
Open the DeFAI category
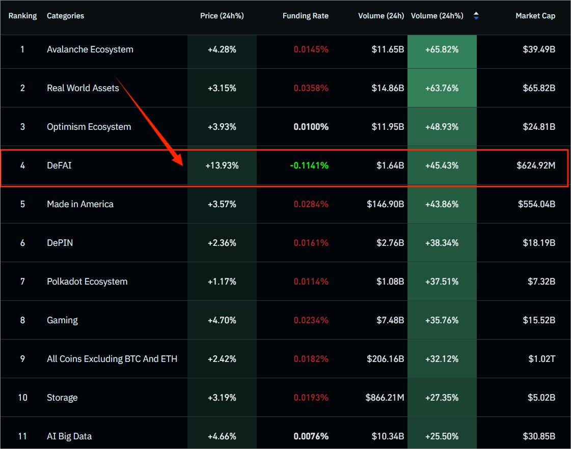pos(60,165)
